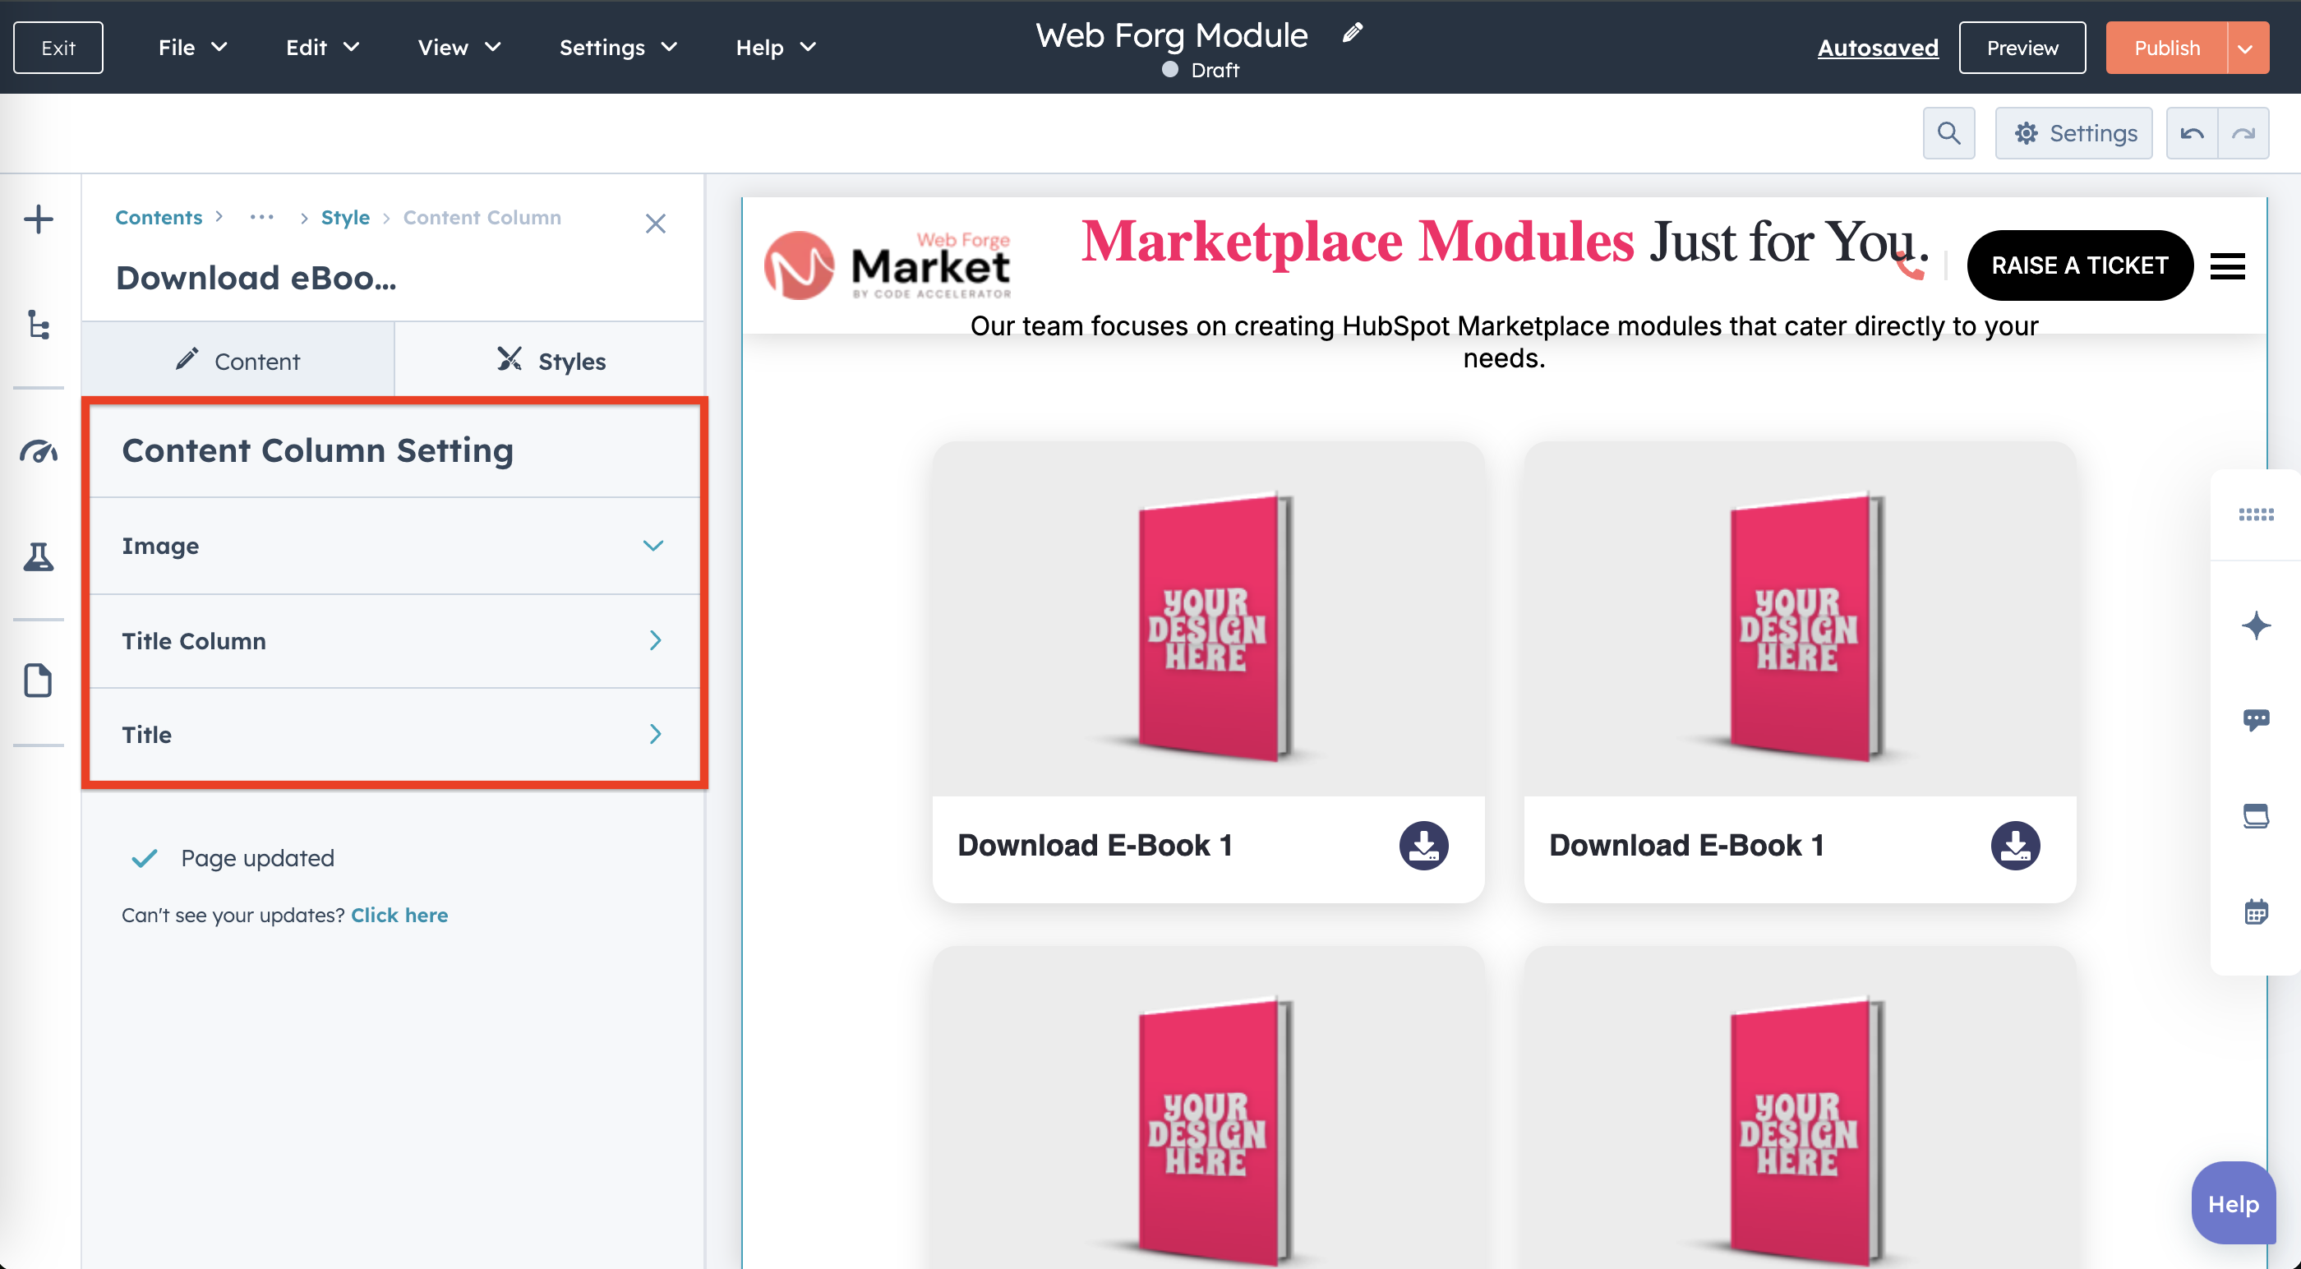Click the search magnifier icon
The width and height of the screenshot is (2301, 1269).
point(1948,133)
